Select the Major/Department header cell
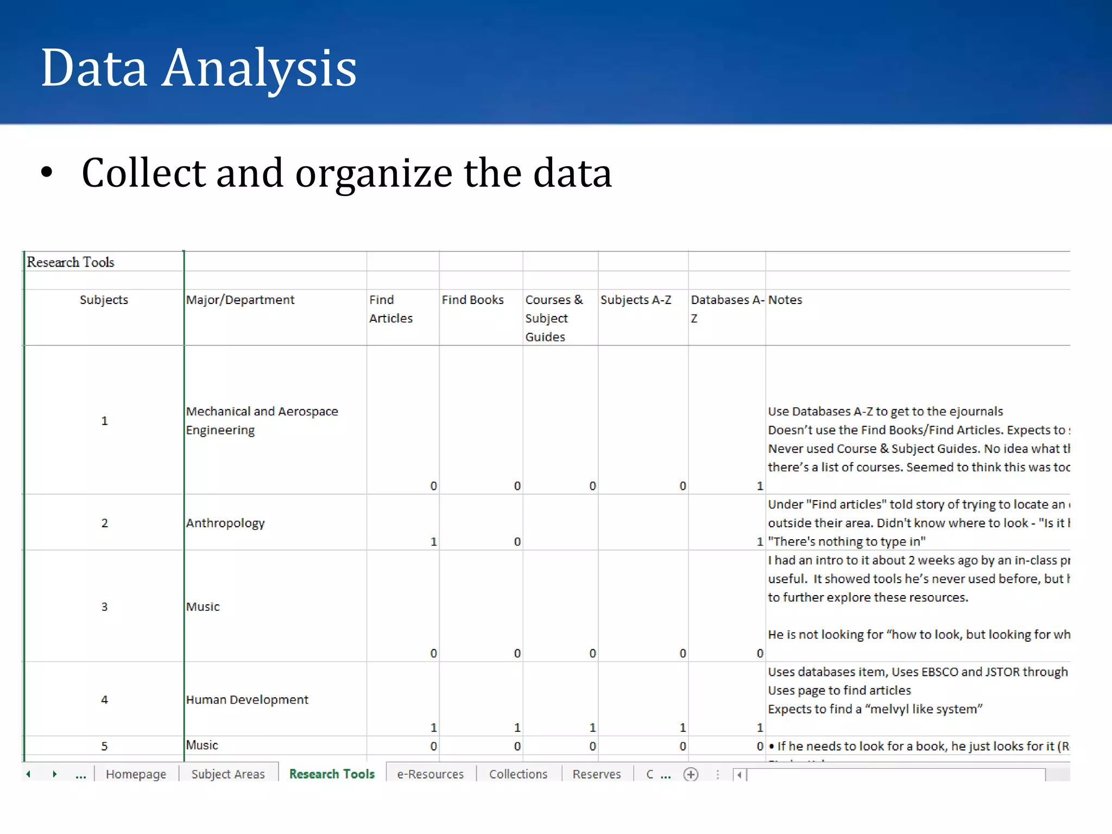1112x834 pixels. 275,317
